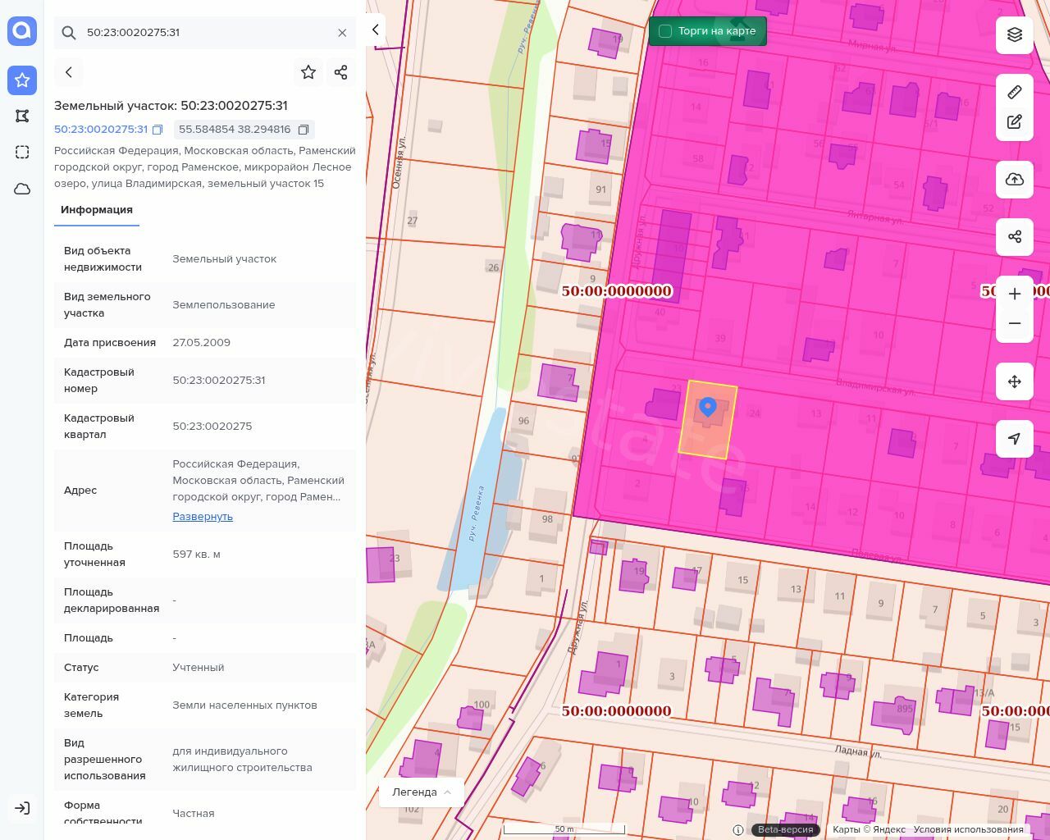
Task: Collapse the left information panel
Action: [x=376, y=30]
